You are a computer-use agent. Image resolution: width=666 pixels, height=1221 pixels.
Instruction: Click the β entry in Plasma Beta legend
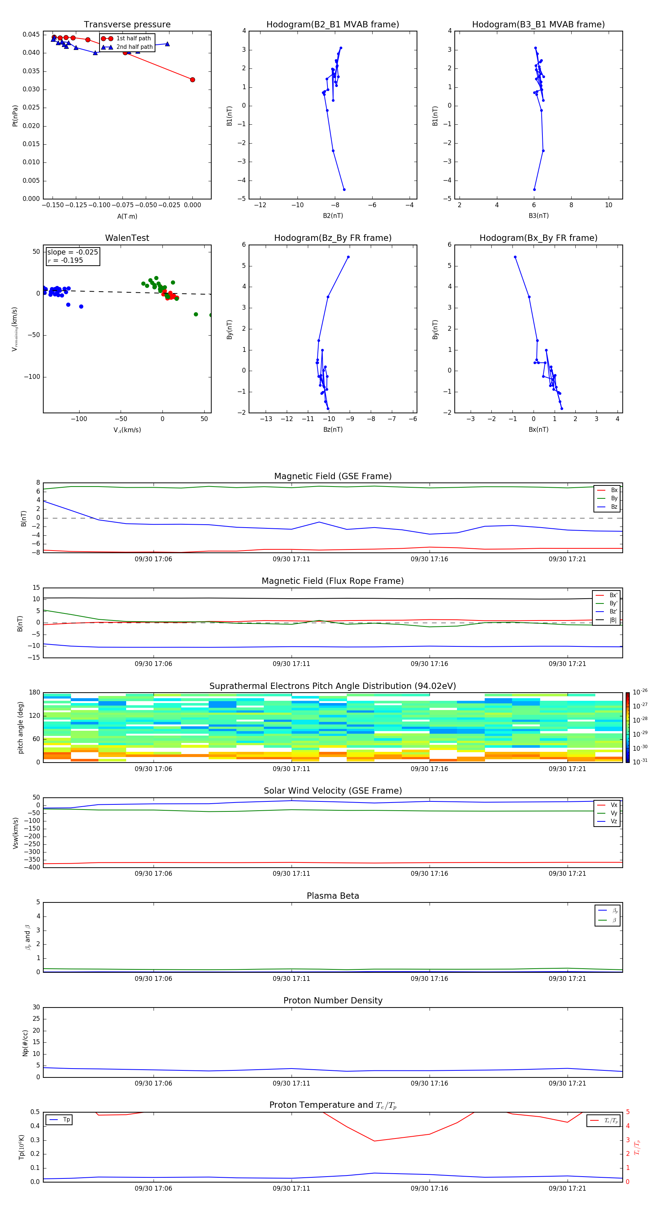coord(608,920)
